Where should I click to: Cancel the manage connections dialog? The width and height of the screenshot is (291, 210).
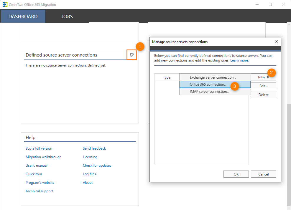pos(263,174)
